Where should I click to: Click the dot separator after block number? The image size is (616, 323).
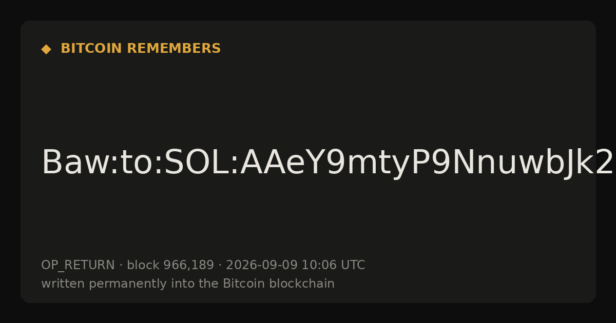coord(220,266)
